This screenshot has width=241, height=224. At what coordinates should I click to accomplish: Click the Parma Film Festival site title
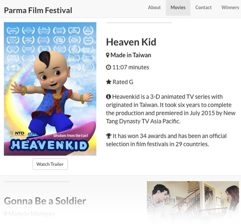tap(38, 10)
